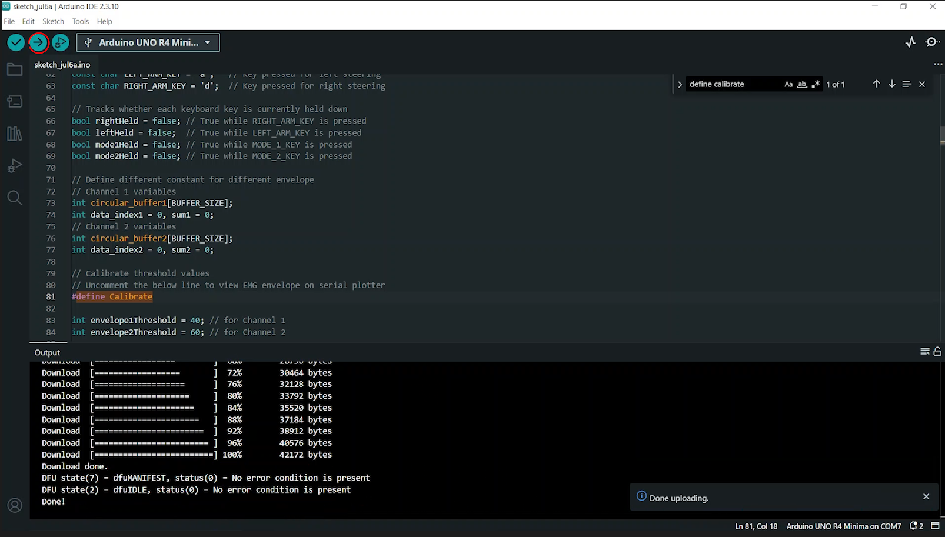
Task: Toggle Match Case in find box
Action: point(788,84)
